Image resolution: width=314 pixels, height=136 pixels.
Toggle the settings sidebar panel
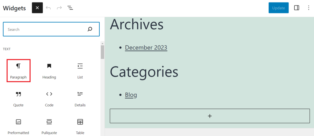(297, 8)
